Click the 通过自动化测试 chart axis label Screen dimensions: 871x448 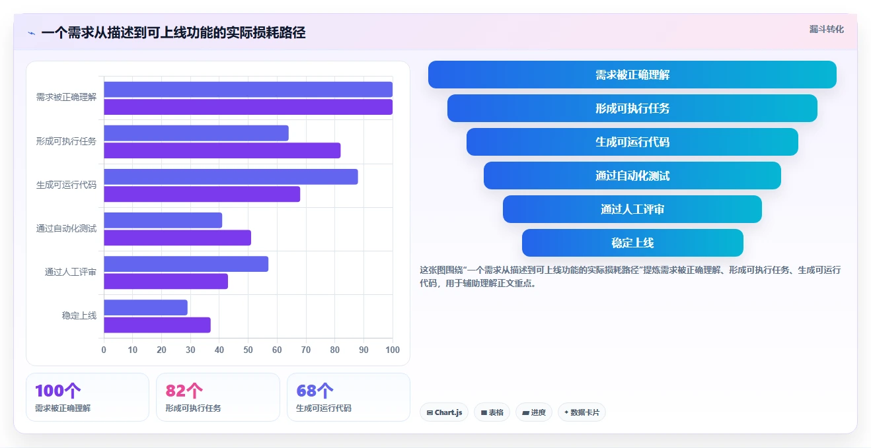66,228
